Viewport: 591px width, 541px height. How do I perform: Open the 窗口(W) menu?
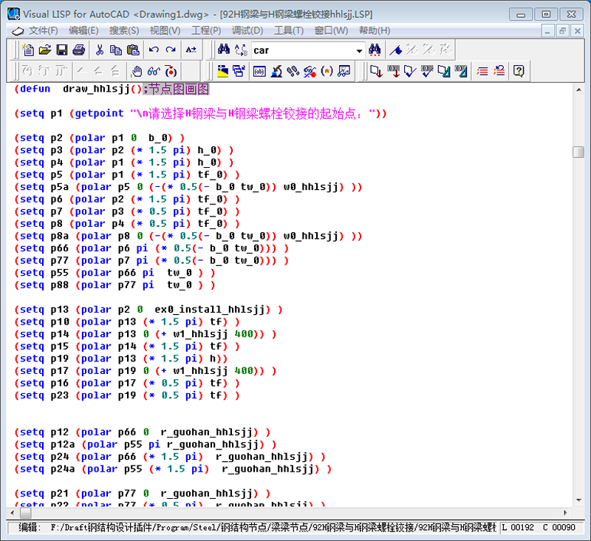(x=331, y=30)
